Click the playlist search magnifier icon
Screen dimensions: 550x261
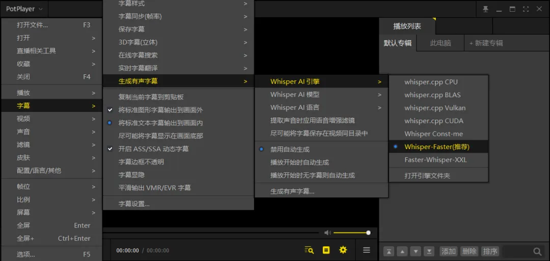coord(537,251)
